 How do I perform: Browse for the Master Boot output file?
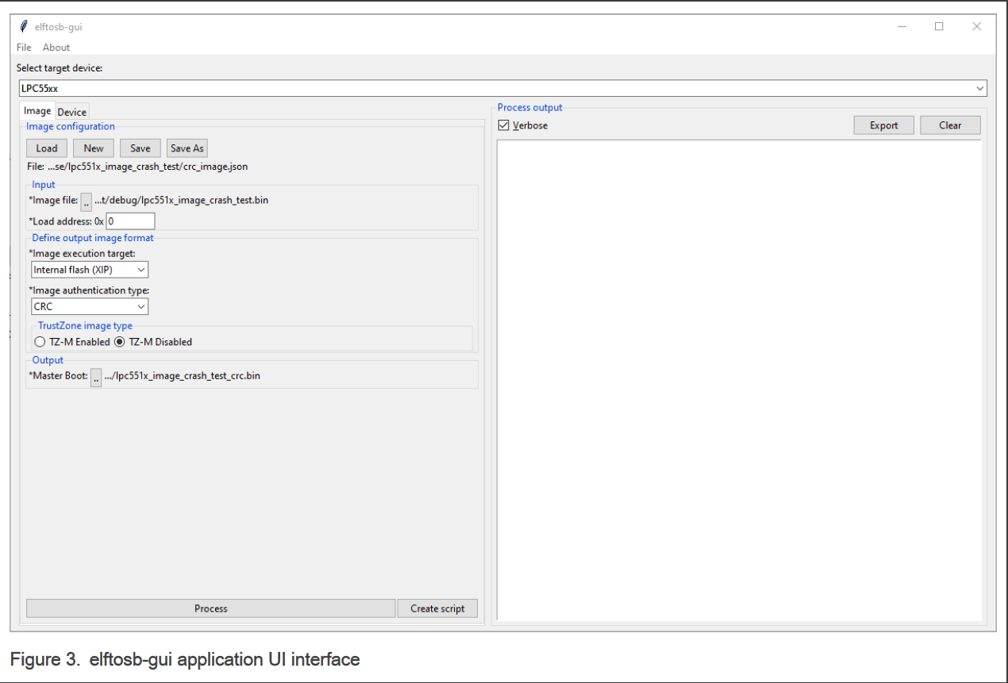click(96, 378)
